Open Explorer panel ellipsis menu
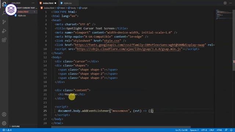Viewport: 235px width, 132px height. 33,3
